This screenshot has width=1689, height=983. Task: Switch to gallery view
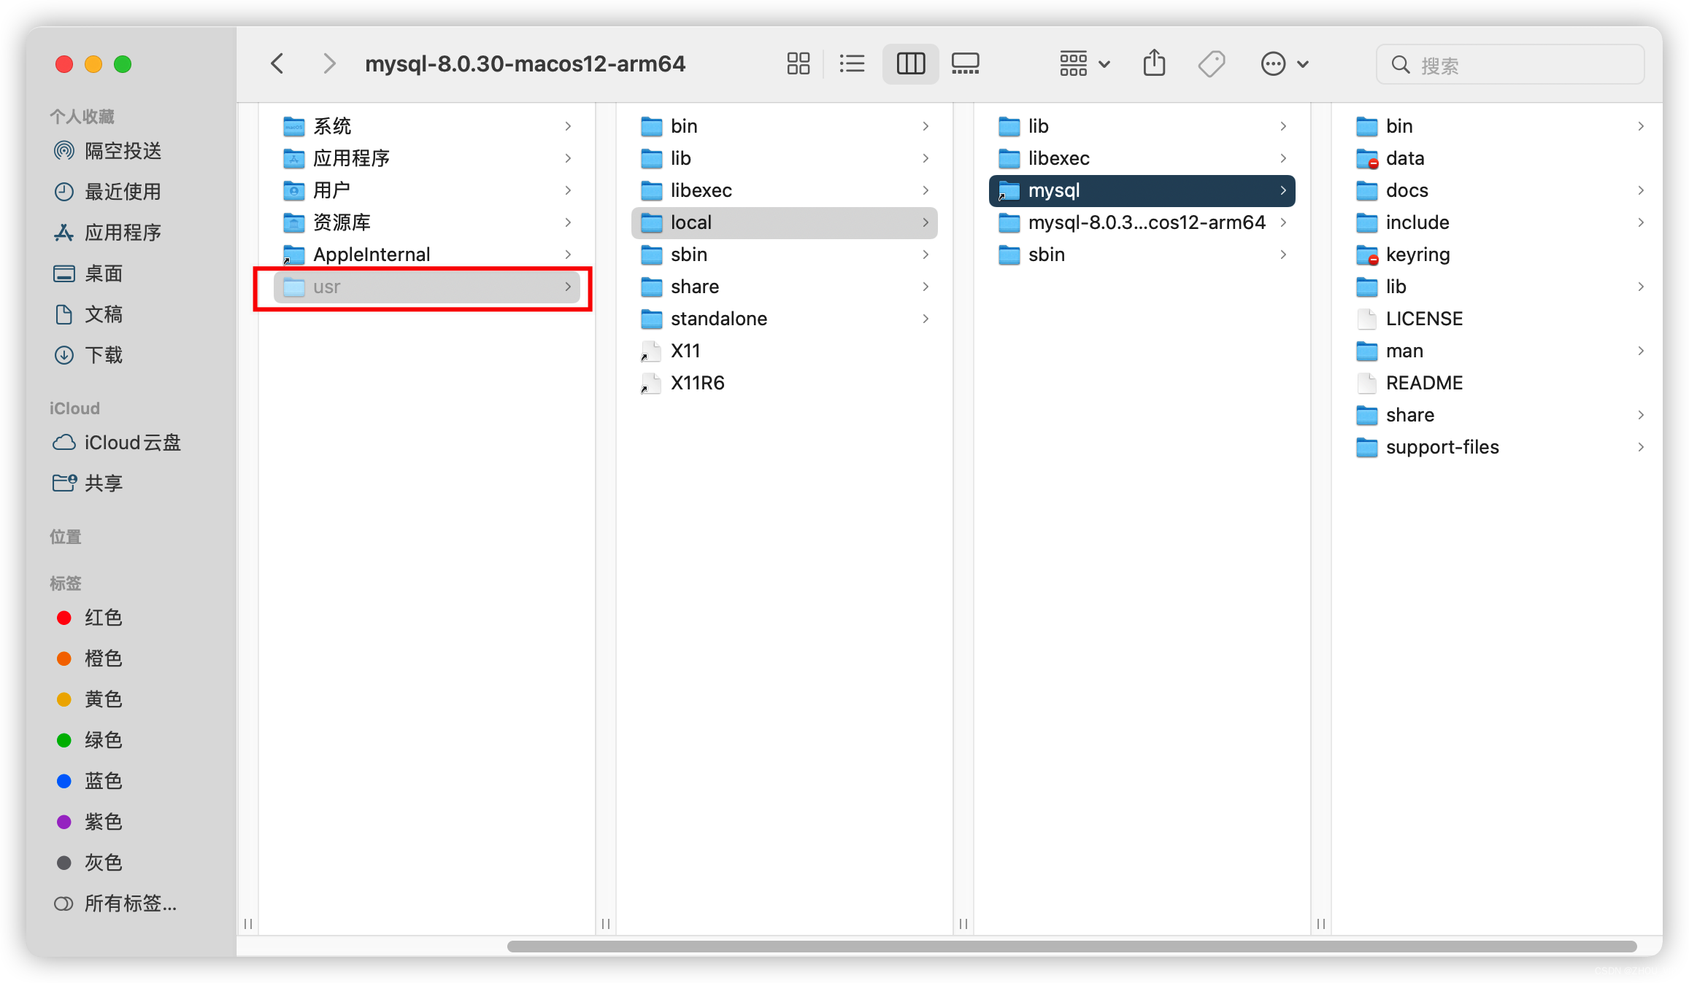(x=965, y=64)
